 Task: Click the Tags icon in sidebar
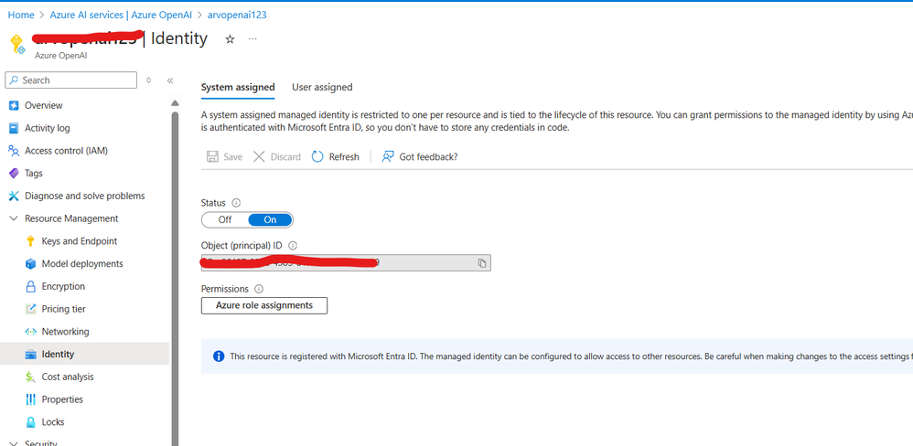point(14,174)
